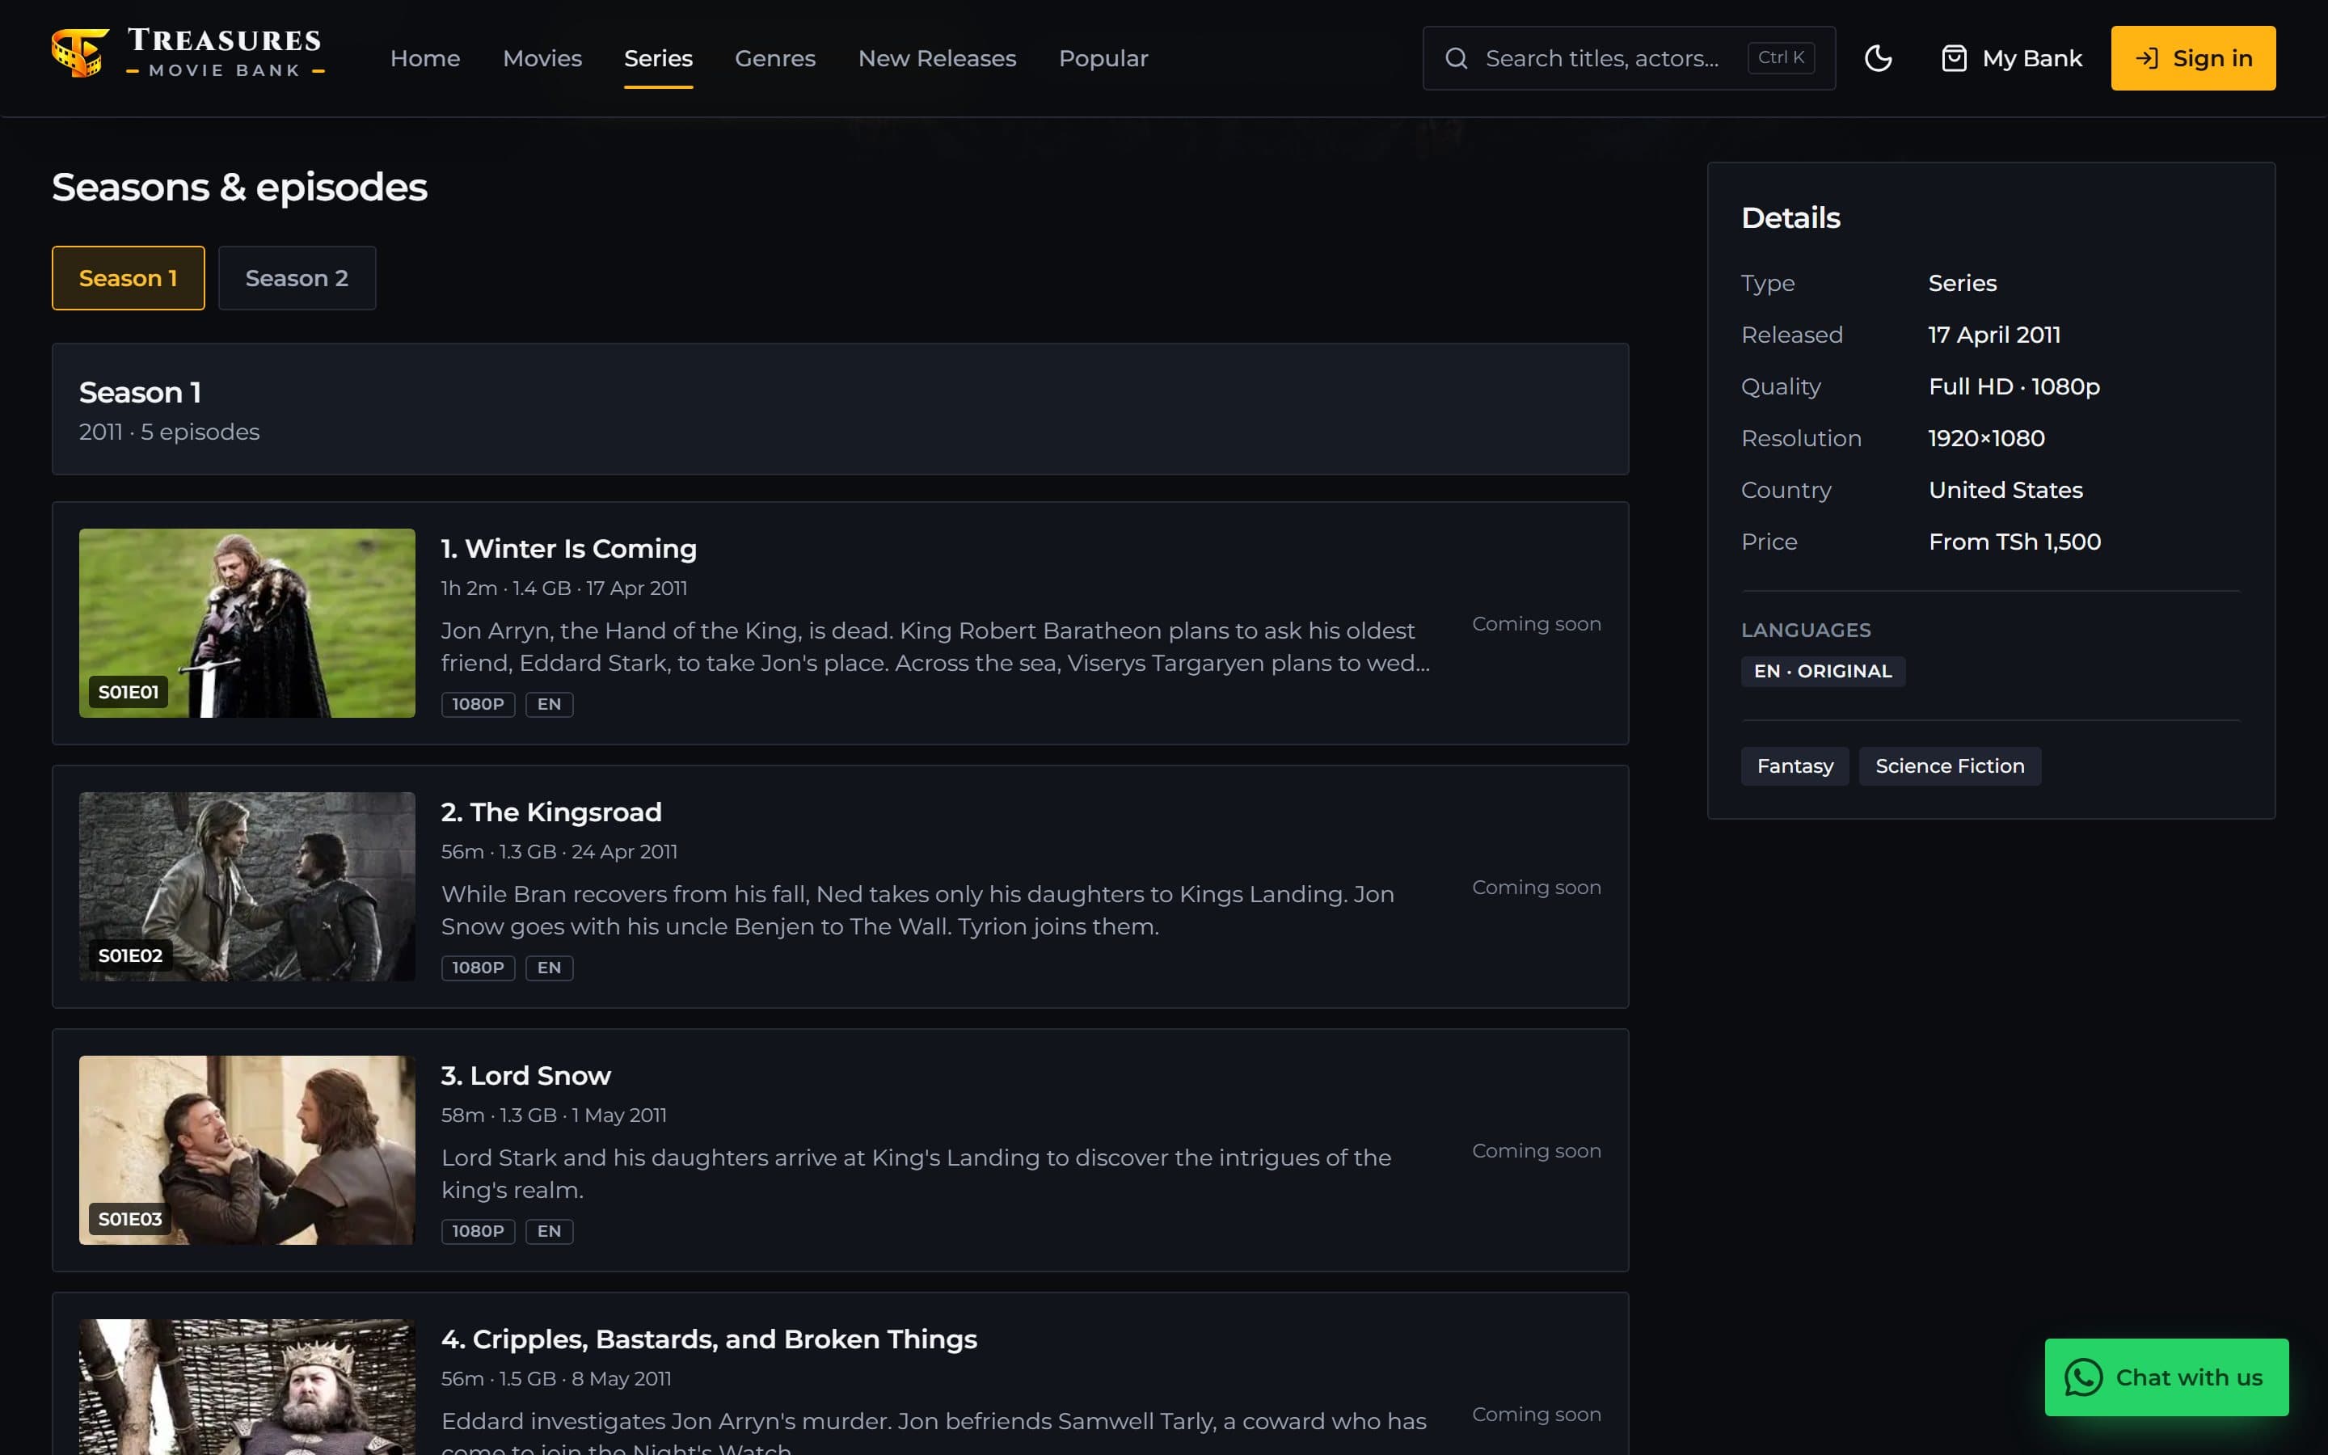Focus the search titles, actors field
This screenshot has height=1455, width=2328.
[1629, 59]
